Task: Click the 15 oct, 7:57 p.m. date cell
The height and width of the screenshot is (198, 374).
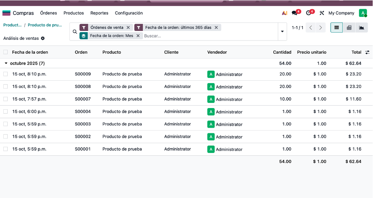Action: [x=29, y=99]
